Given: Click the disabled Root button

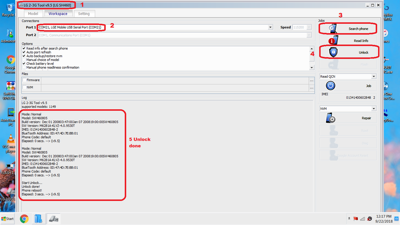Looking at the screenshot, I should point(348,131).
